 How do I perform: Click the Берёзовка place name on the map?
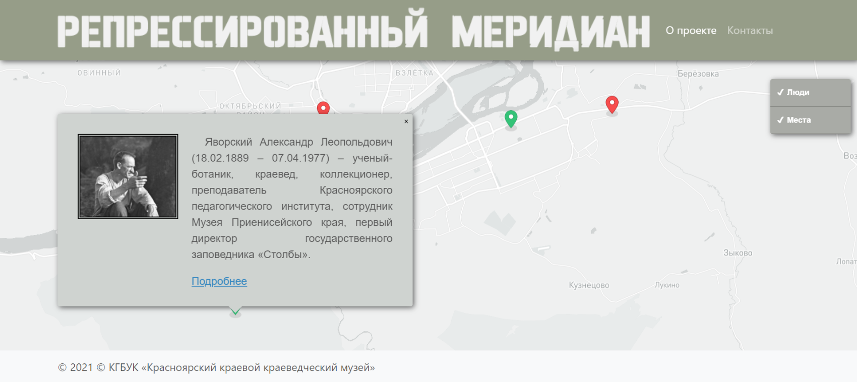point(698,74)
